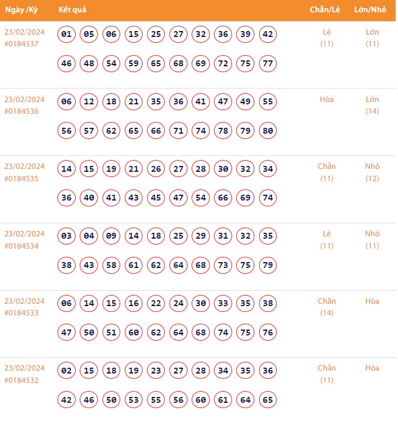The width and height of the screenshot is (398, 421).
Task: Open draw number #0184532
Action: pos(22,380)
